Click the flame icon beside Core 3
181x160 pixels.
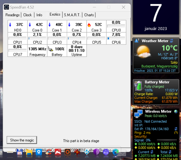coord(89,25)
